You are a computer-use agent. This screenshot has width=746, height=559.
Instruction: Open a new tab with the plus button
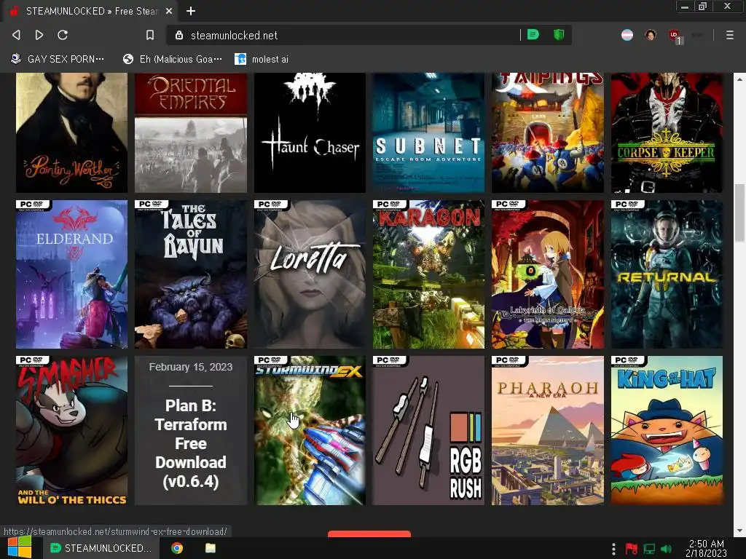(x=191, y=11)
